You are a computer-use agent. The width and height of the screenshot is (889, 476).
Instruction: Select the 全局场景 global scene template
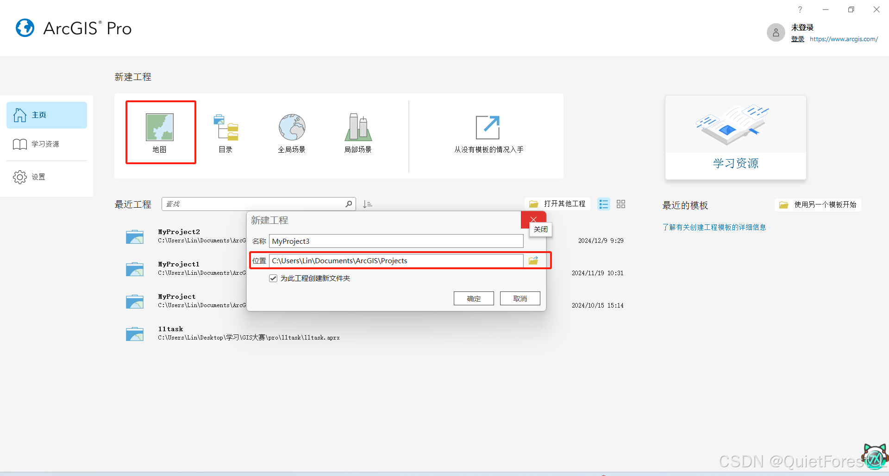[292, 133]
